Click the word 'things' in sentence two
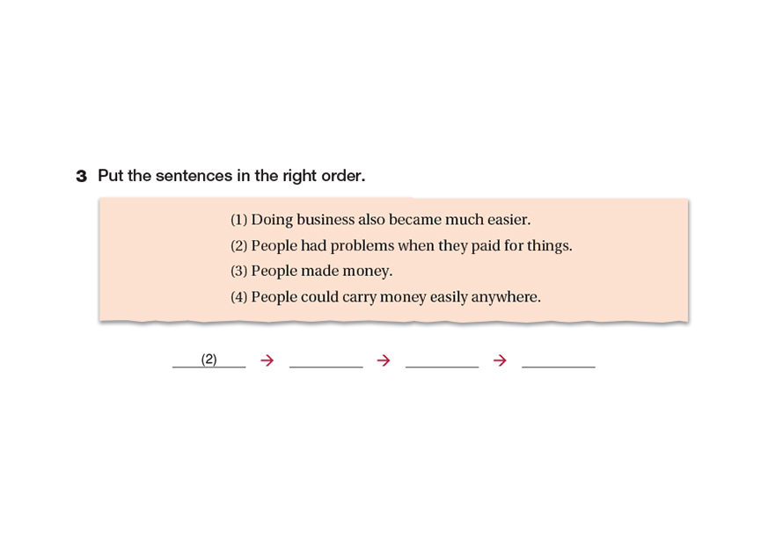Screen dimensions: 768x538 click(x=548, y=246)
